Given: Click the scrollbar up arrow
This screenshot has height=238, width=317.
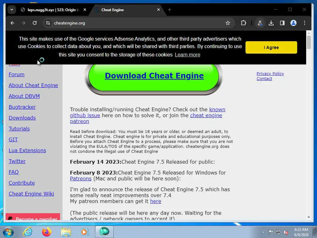Looking at the screenshot, I should 309,33.
